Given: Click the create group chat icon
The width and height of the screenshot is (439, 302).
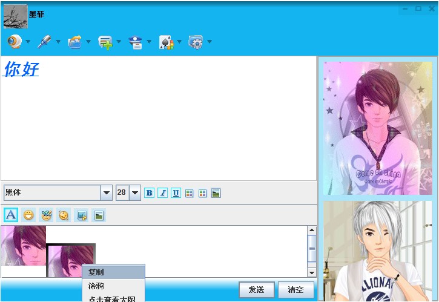Looking at the screenshot, I should pos(105,42).
